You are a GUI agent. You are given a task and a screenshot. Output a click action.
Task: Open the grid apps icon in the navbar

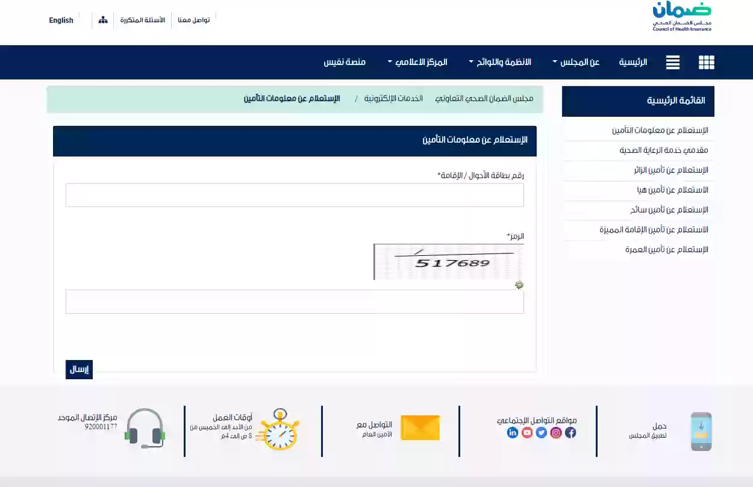pyautogui.click(x=706, y=62)
